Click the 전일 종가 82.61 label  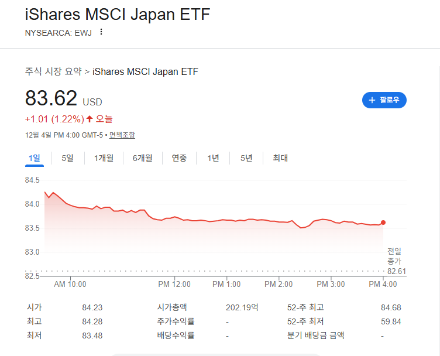pyautogui.click(x=396, y=261)
